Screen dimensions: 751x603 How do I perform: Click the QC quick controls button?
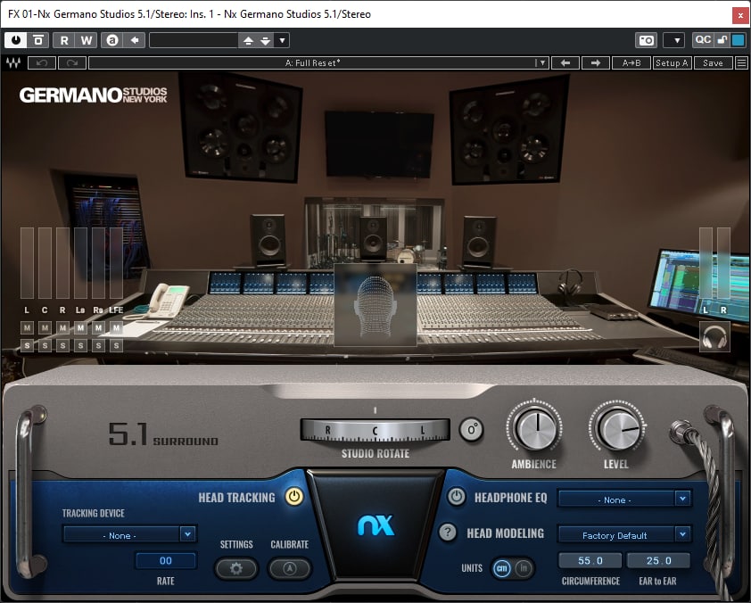[703, 40]
